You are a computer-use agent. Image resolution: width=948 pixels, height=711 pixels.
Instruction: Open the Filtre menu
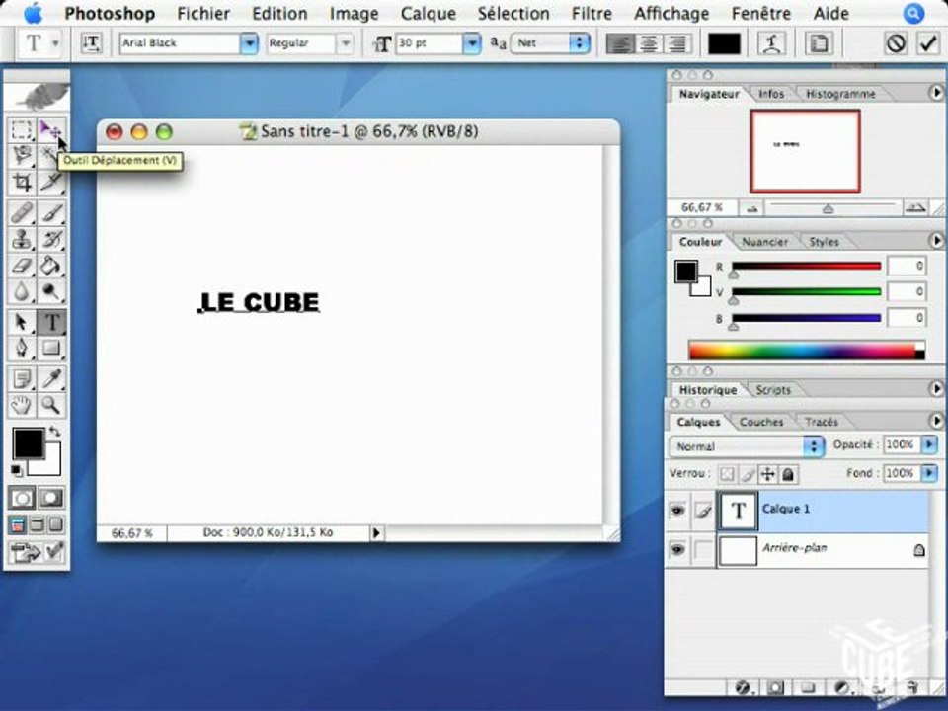[592, 13]
